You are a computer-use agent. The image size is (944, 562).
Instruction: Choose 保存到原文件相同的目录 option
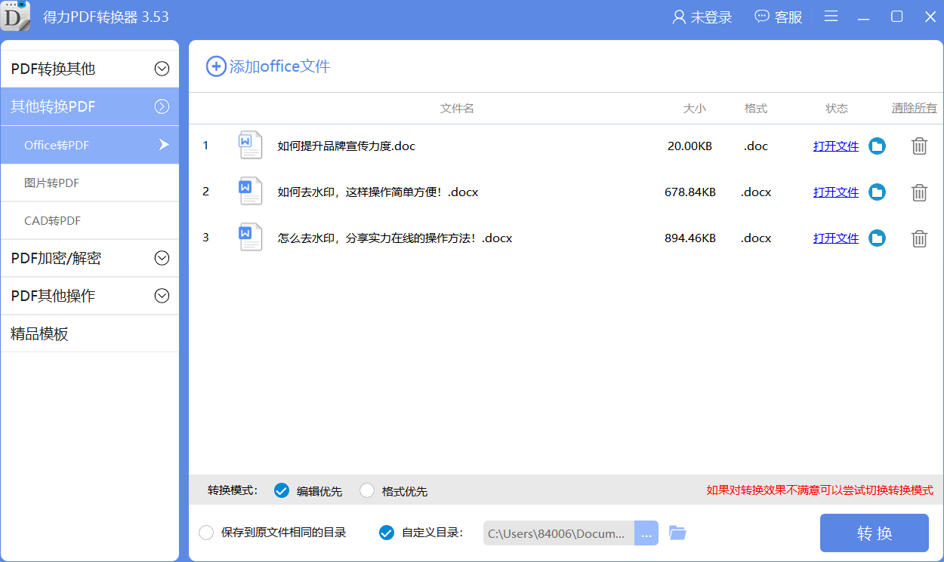(206, 533)
